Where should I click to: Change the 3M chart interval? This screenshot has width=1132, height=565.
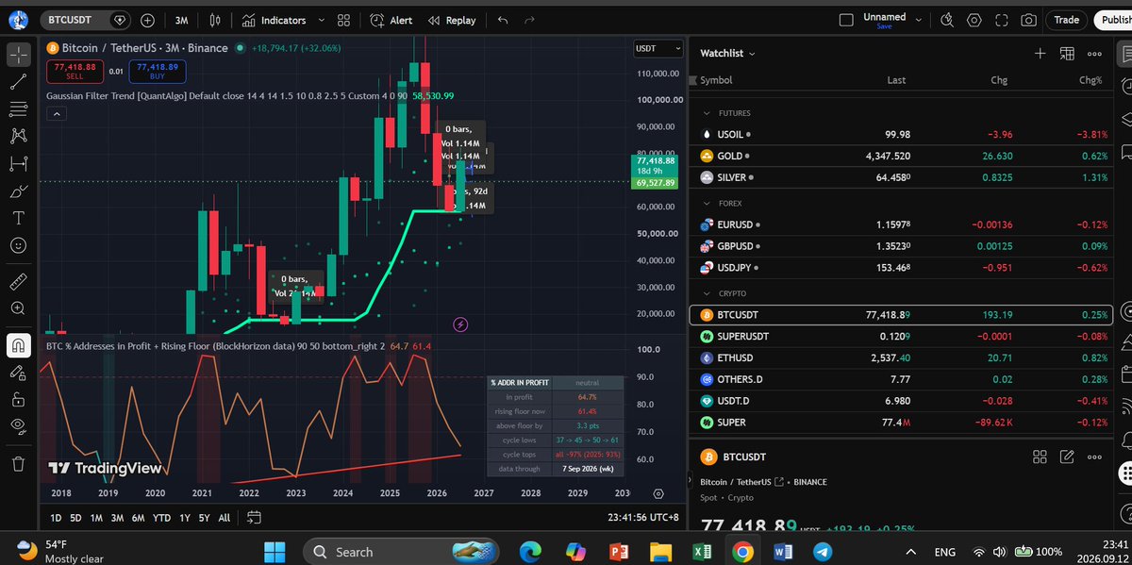[x=182, y=20]
